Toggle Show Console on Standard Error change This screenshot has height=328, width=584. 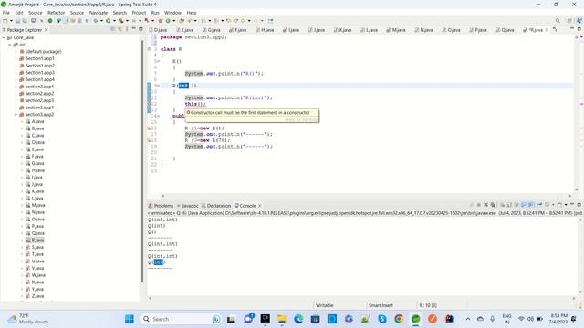pos(531,204)
